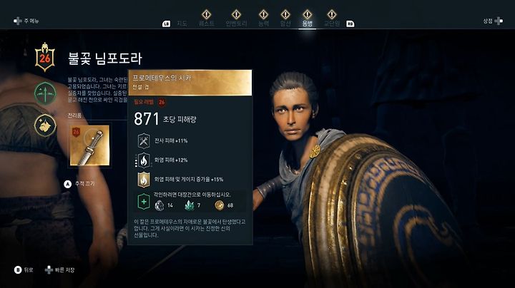Image resolution: width=515 pixels, height=288 pixels.
Task: Select the 능력 abilities tab
Action: click(x=263, y=24)
